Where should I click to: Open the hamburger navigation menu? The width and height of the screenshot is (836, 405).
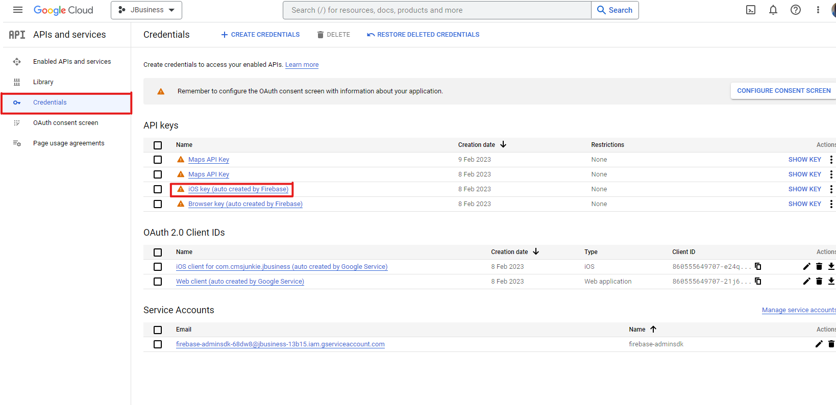tap(18, 10)
